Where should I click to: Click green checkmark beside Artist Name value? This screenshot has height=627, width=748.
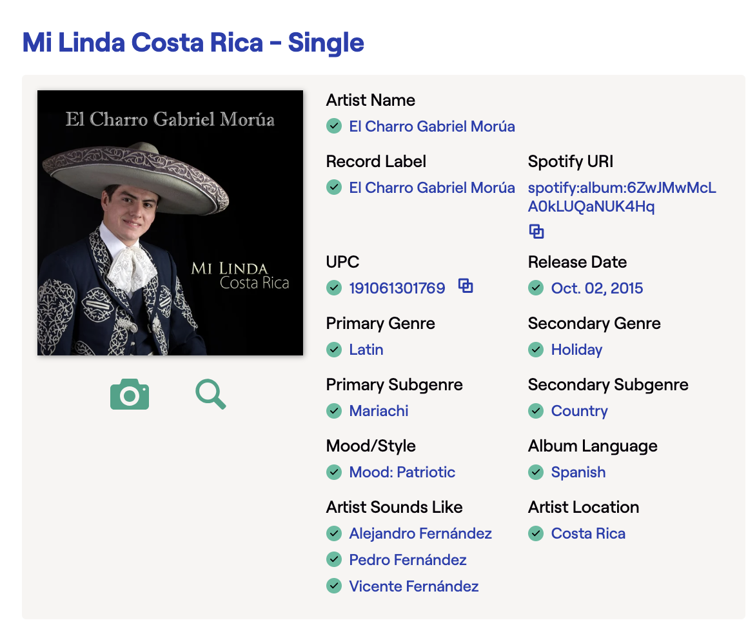click(334, 126)
